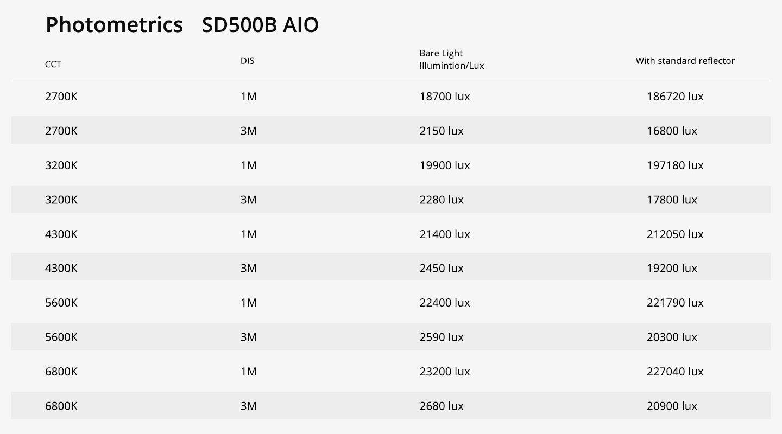Image resolution: width=782 pixels, height=434 pixels.
Task: Click the 2590 lux bare light cell
Action: [x=442, y=337]
